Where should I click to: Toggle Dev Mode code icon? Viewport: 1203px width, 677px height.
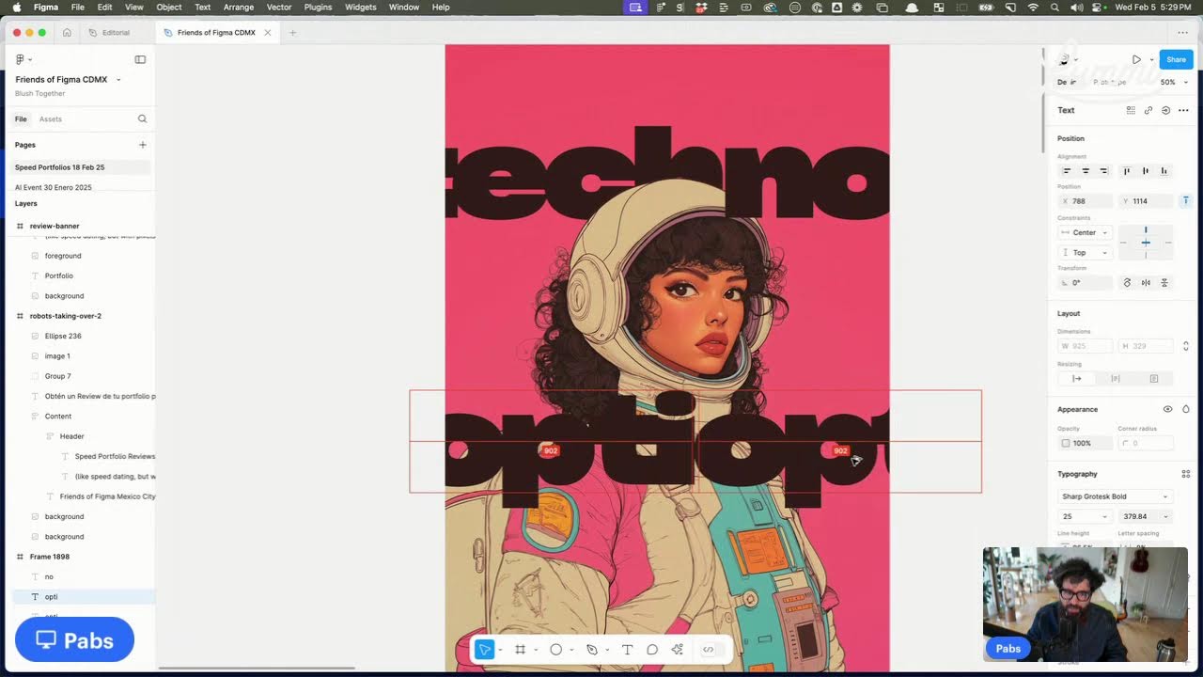click(x=709, y=650)
